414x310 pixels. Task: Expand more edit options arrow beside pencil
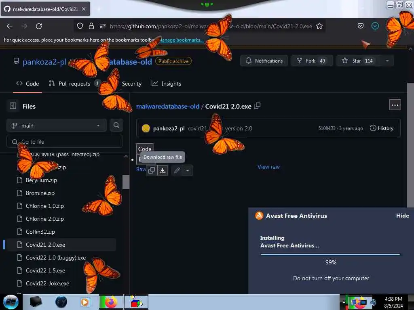pos(188,170)
